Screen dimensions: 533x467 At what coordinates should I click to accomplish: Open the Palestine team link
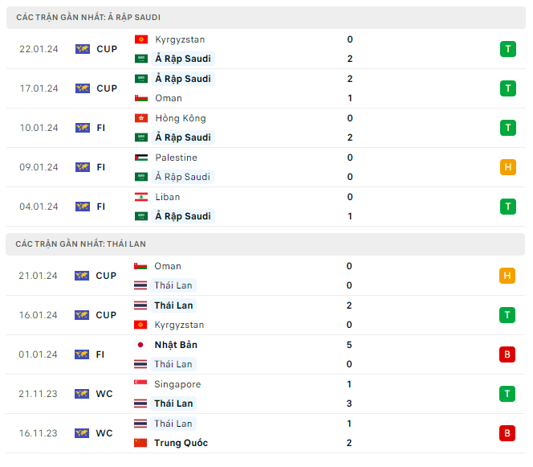tap(176, 158)
